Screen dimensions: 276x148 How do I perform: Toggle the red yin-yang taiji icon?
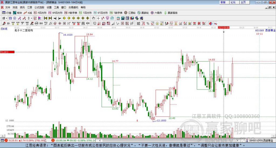(211, 23)
